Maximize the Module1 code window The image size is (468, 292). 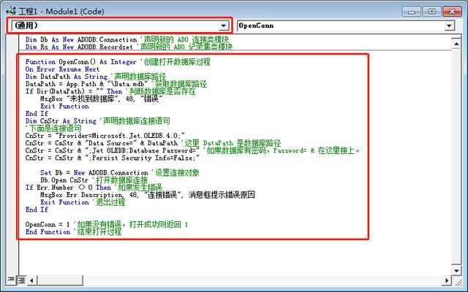tap(431, 12)
